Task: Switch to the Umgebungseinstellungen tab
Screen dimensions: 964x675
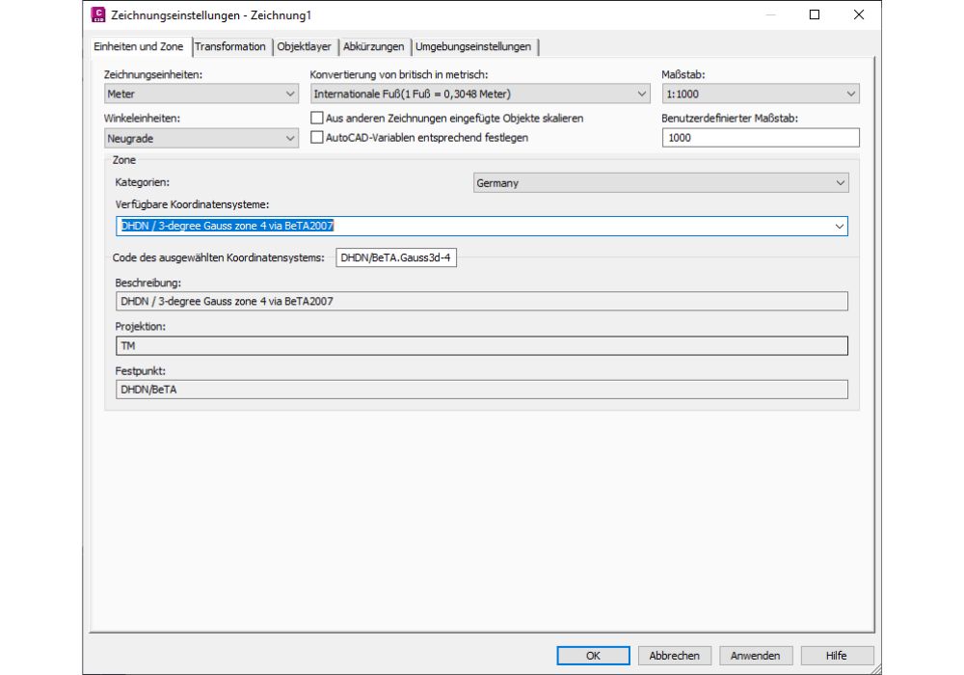Action: pos(476,45)
